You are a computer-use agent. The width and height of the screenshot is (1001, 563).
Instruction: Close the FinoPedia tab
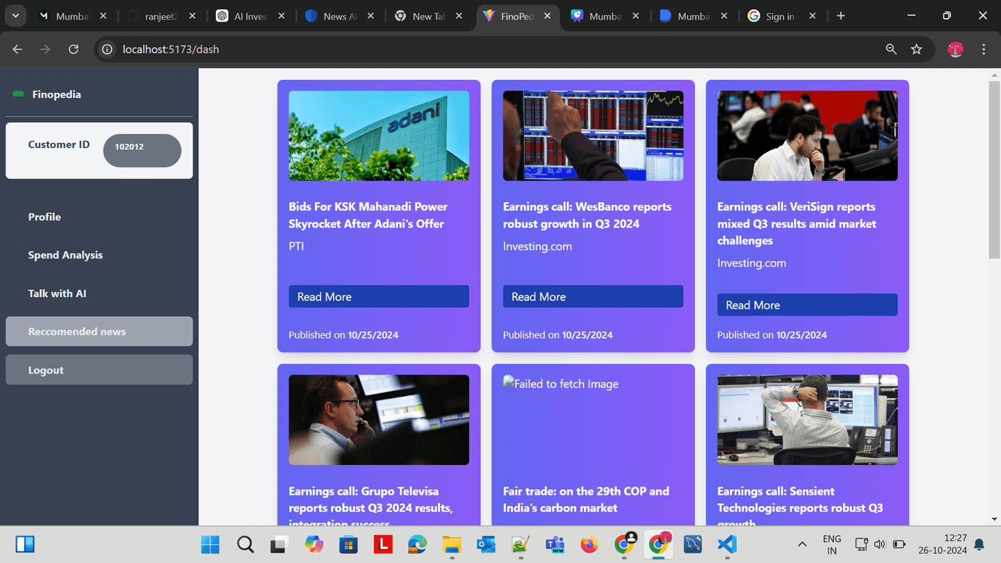coord(548,16)
